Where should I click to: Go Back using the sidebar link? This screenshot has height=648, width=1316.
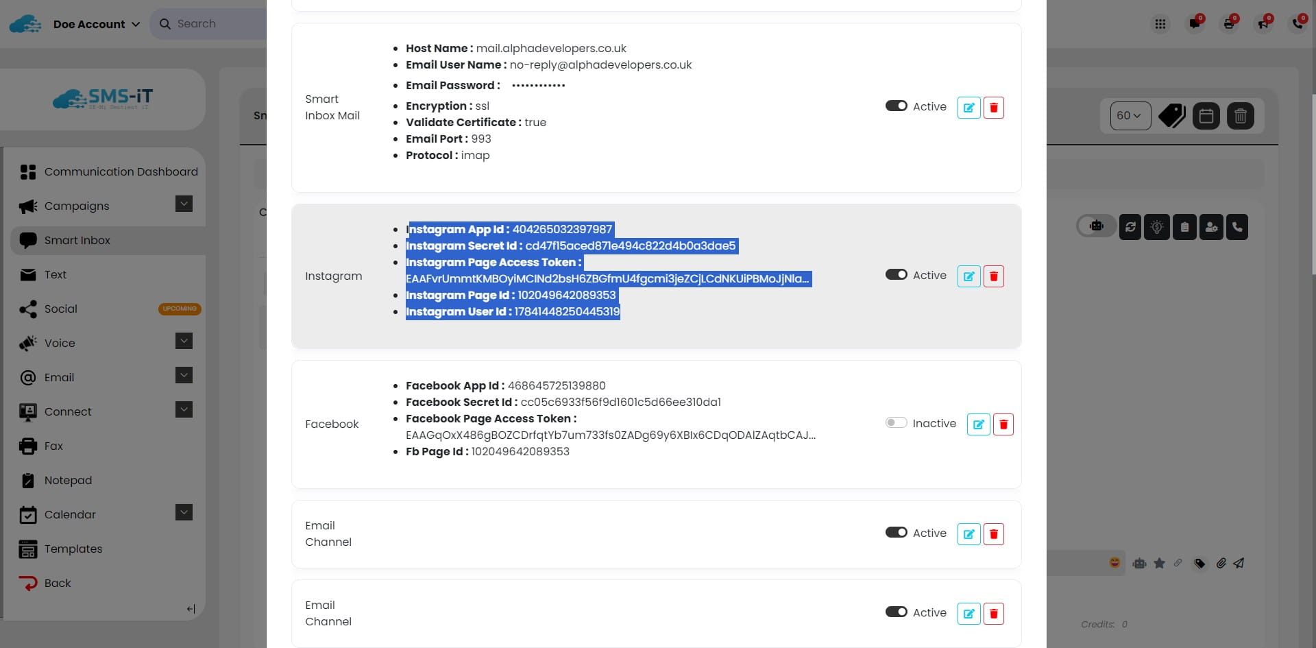click(58, 584)
